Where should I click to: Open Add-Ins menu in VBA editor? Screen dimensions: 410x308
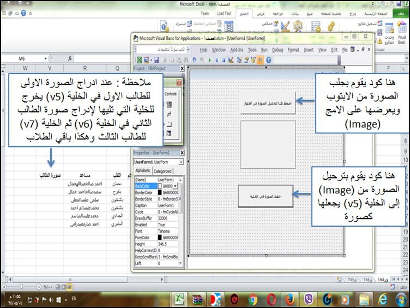pos(237,50)
